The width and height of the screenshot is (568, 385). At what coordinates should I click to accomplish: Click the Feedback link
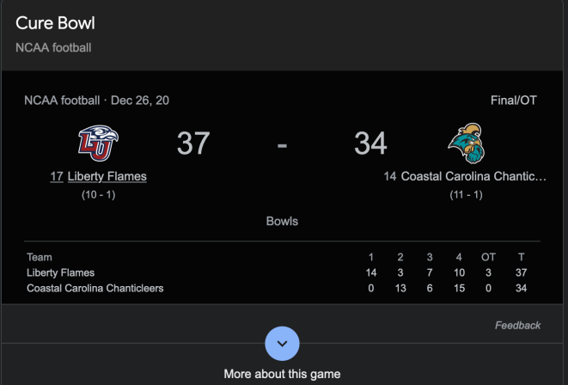point(517,326)
